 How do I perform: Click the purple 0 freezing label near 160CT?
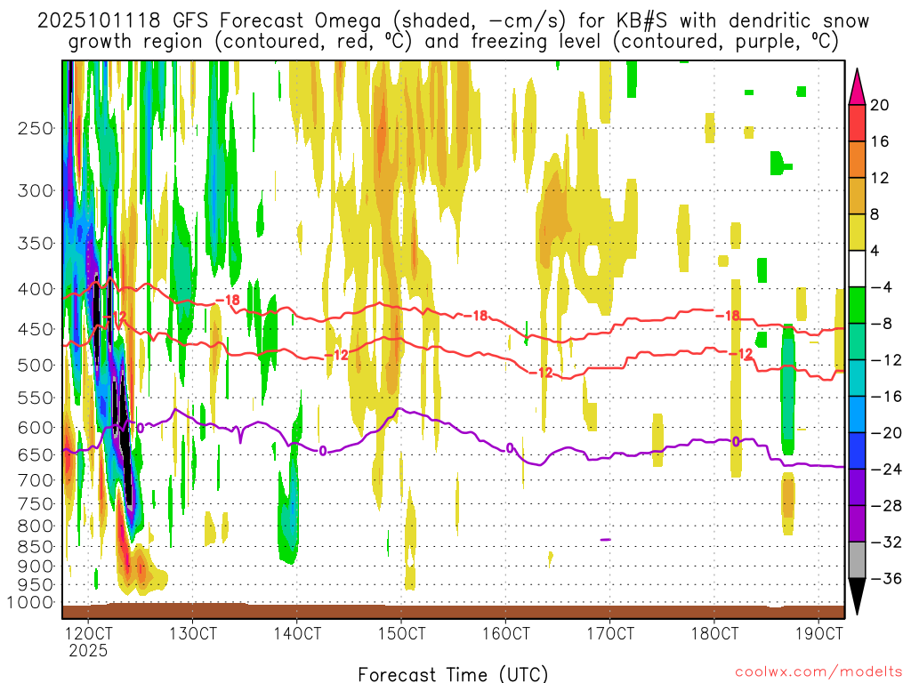[510, 447]
